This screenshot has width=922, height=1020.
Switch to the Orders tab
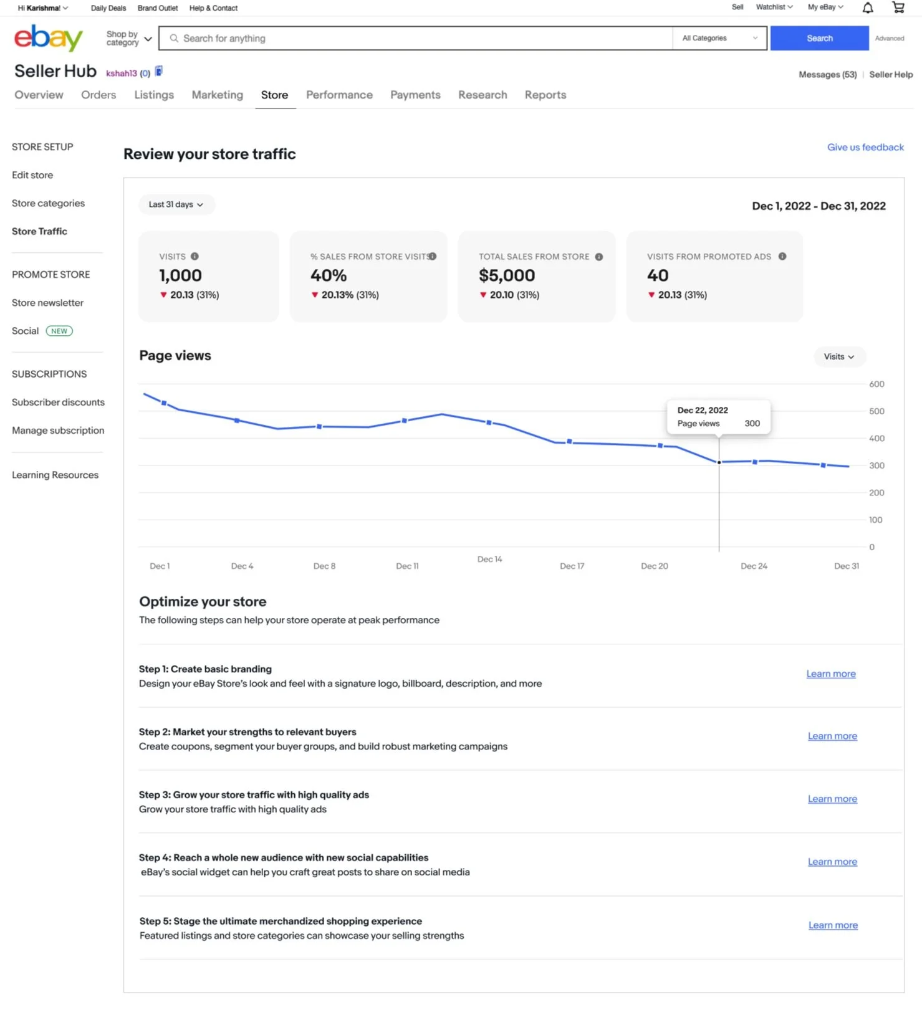pyautogui.click(x=98, y=95)
